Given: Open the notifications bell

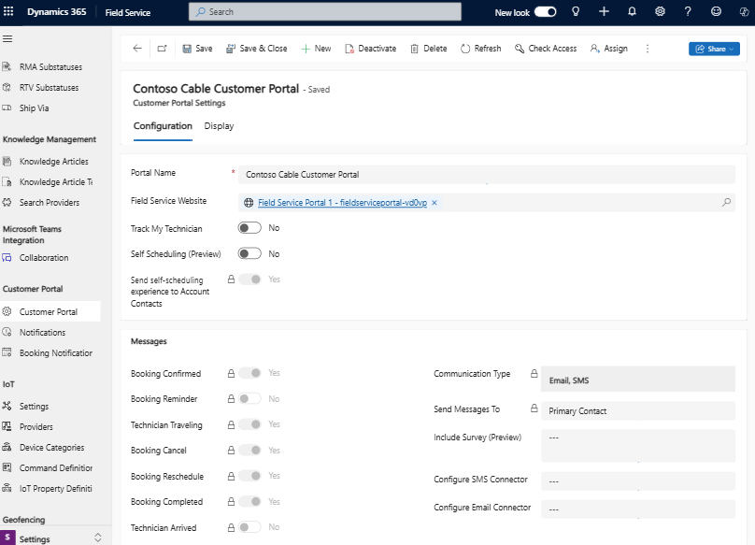Looking at the screenshot, I should coord(632,12).
